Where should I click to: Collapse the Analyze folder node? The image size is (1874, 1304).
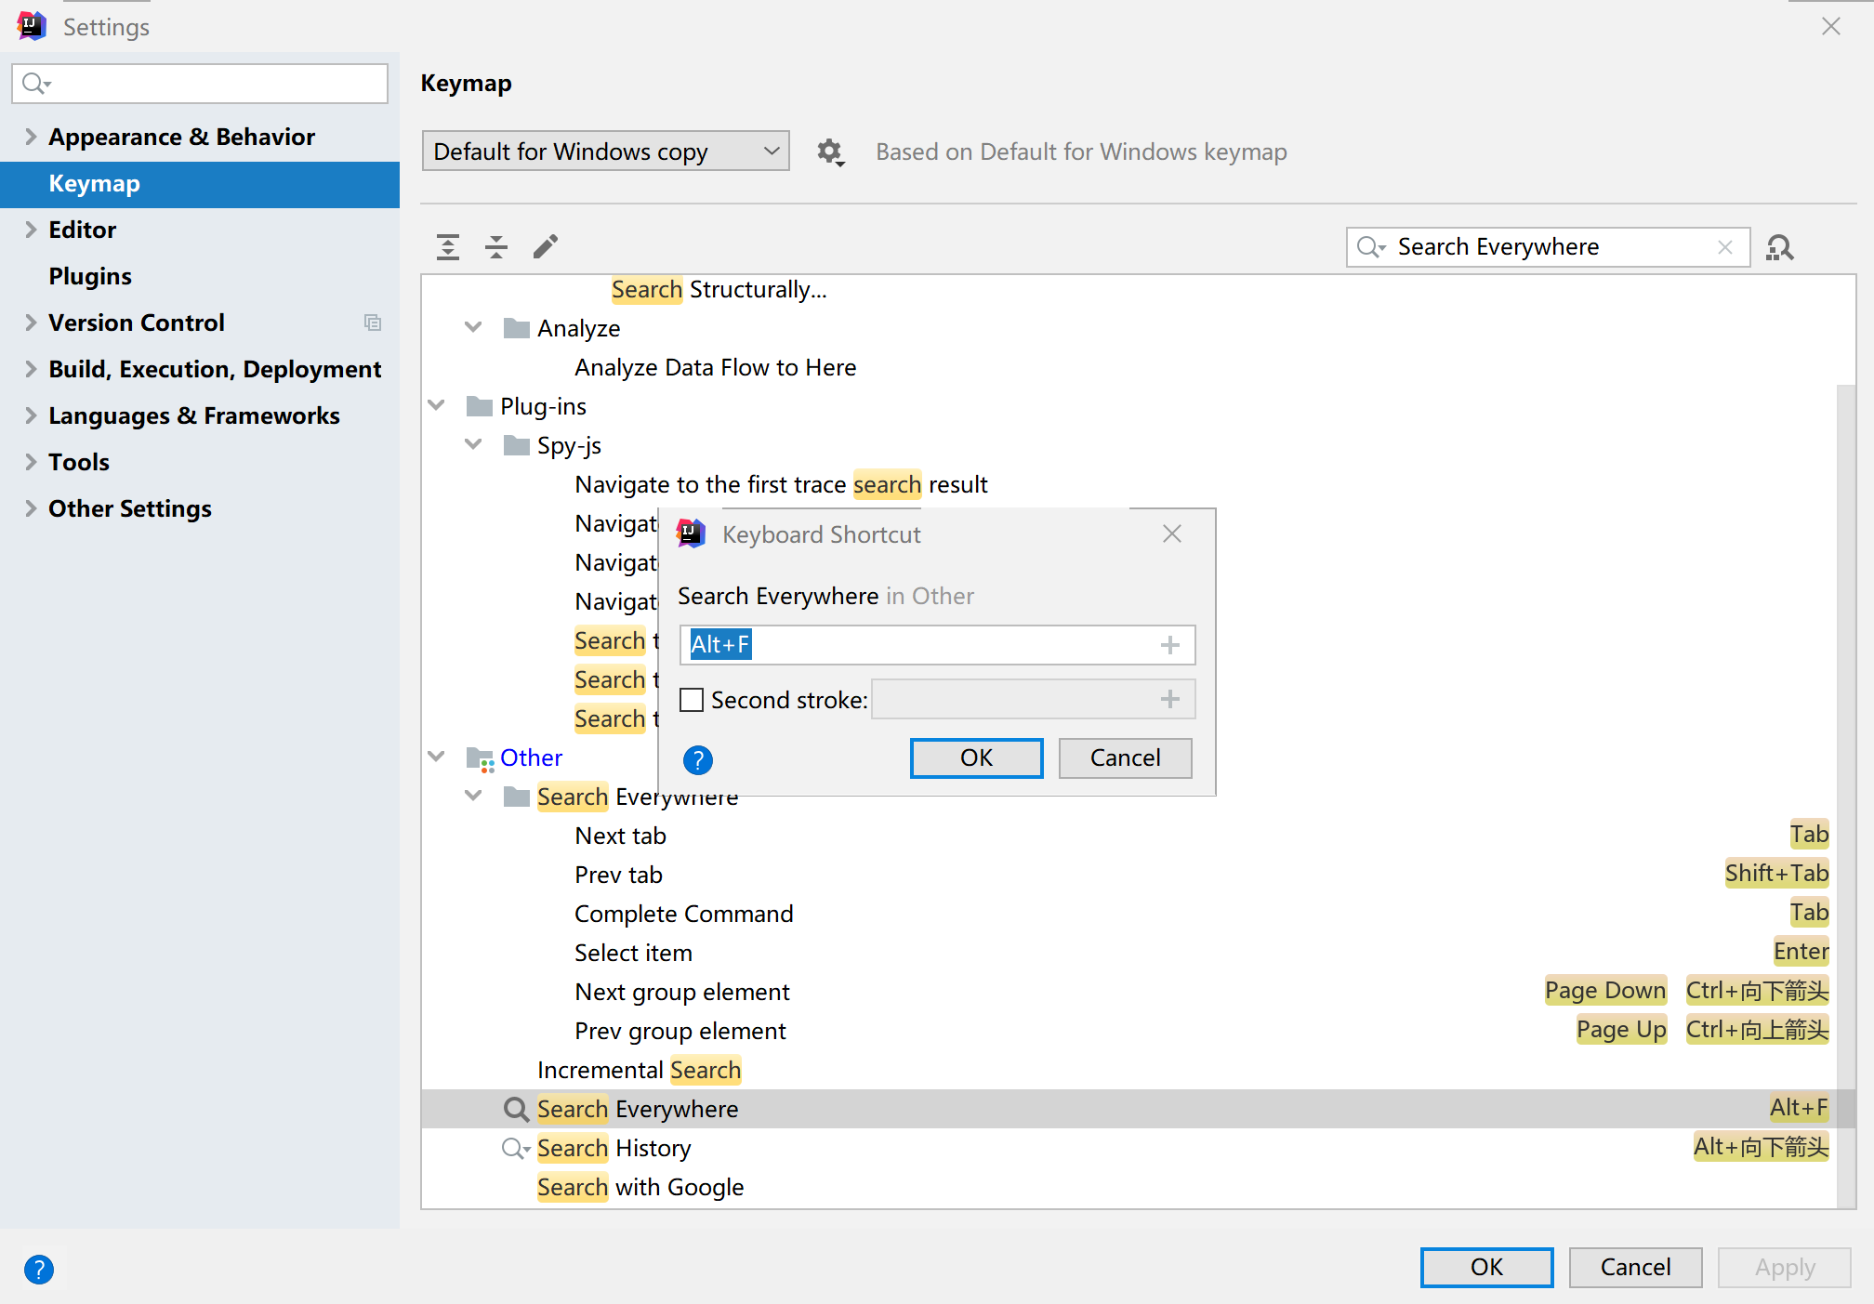[x=474, y=328]
